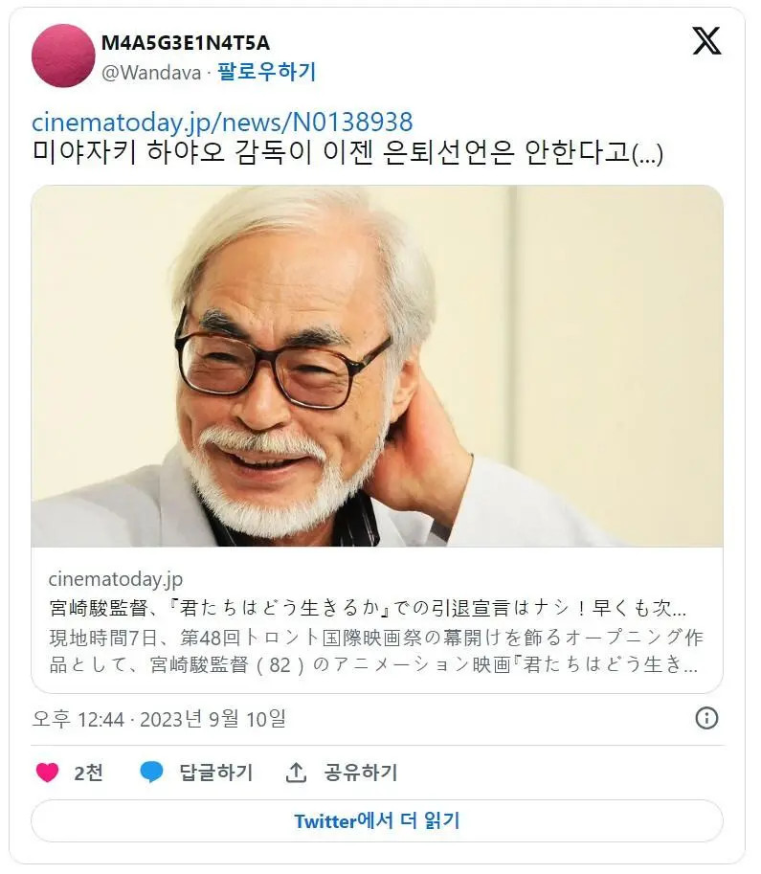Click the pink profile avatar
Screen dimensions: 761x874
63,56
